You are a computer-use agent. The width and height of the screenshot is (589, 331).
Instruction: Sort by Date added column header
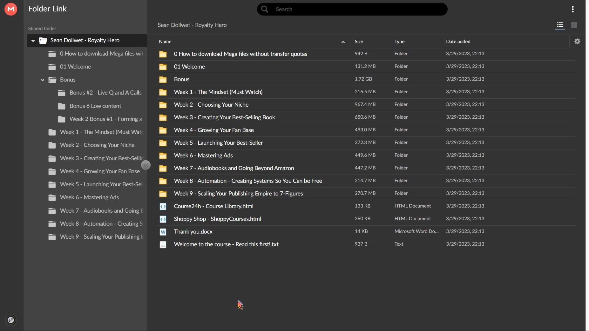(x=458, y=42)
